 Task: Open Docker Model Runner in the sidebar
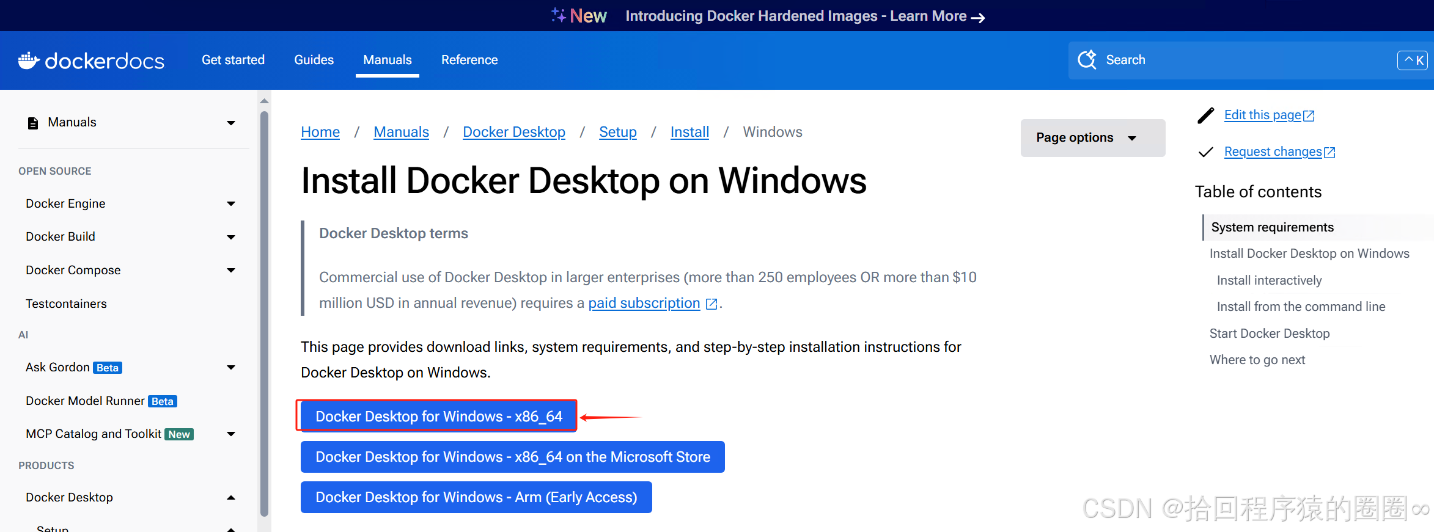pos(85,401)
